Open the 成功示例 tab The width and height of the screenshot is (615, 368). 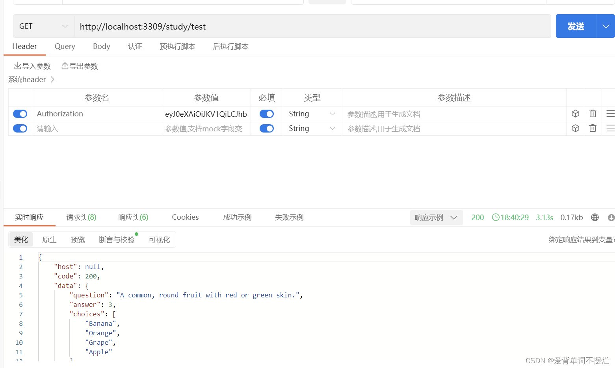point(237,217)
